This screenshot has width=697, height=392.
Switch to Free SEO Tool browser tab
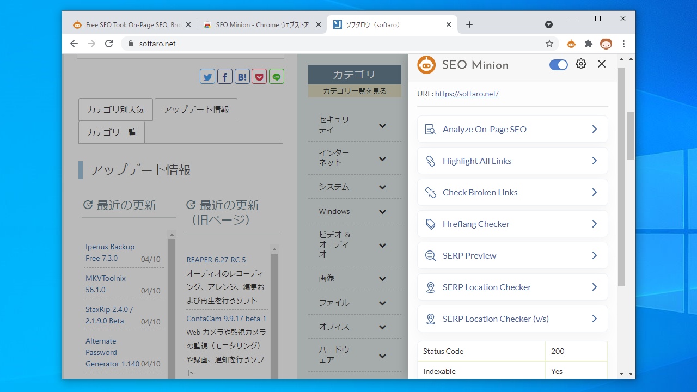[x=131, y=24]
